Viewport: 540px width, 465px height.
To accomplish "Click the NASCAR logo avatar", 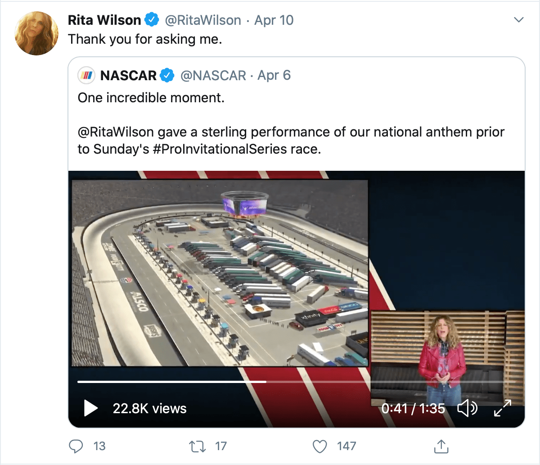I will 86,75.
